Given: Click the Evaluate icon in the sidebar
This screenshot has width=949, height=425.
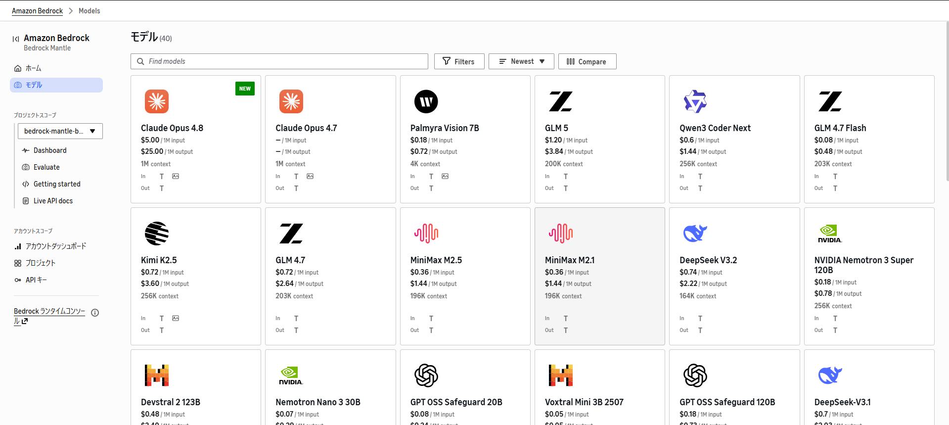Looking at the screenshot, I should click(x=26, y=167).
